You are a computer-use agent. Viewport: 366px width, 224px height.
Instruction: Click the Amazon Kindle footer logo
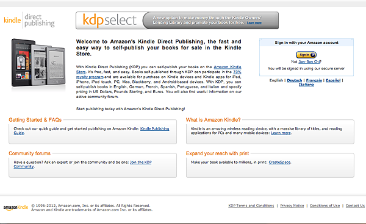[x=16, y=208]
